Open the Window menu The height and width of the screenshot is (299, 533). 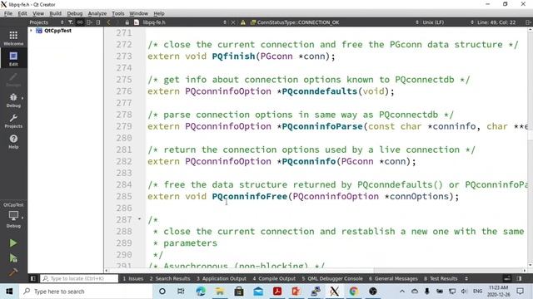click(139, 13)
